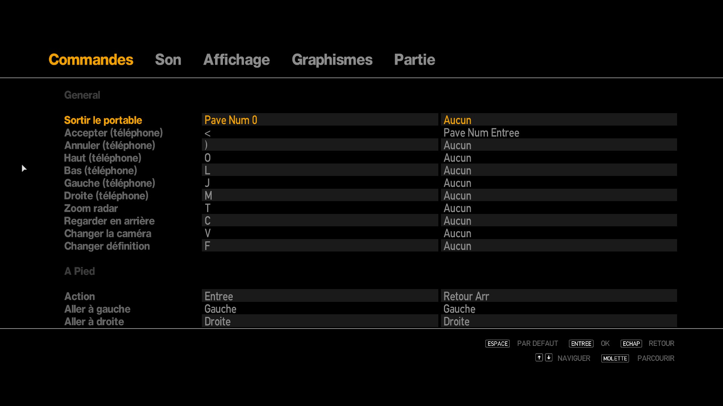Click the MOLETTE key icon
The width and height of the screenshot is (723, 406).
tap(615, 359)
